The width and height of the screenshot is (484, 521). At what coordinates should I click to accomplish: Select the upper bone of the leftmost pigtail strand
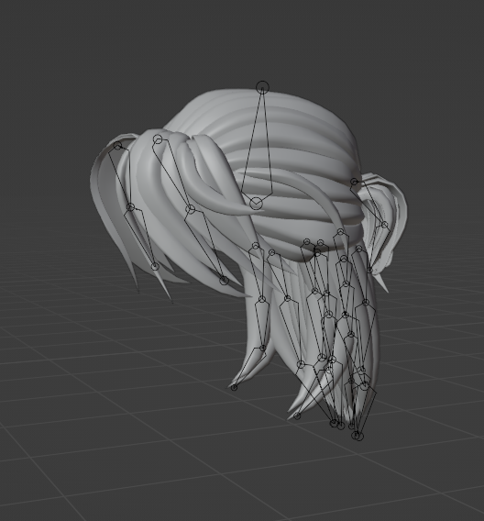[122, 176]
